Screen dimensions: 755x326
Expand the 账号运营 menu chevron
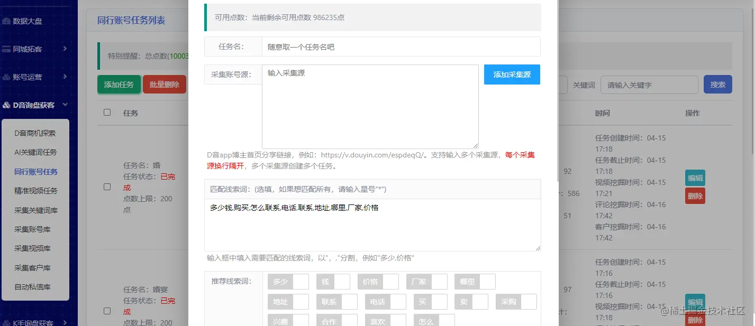pyautogui.click(x=65, y=77)
